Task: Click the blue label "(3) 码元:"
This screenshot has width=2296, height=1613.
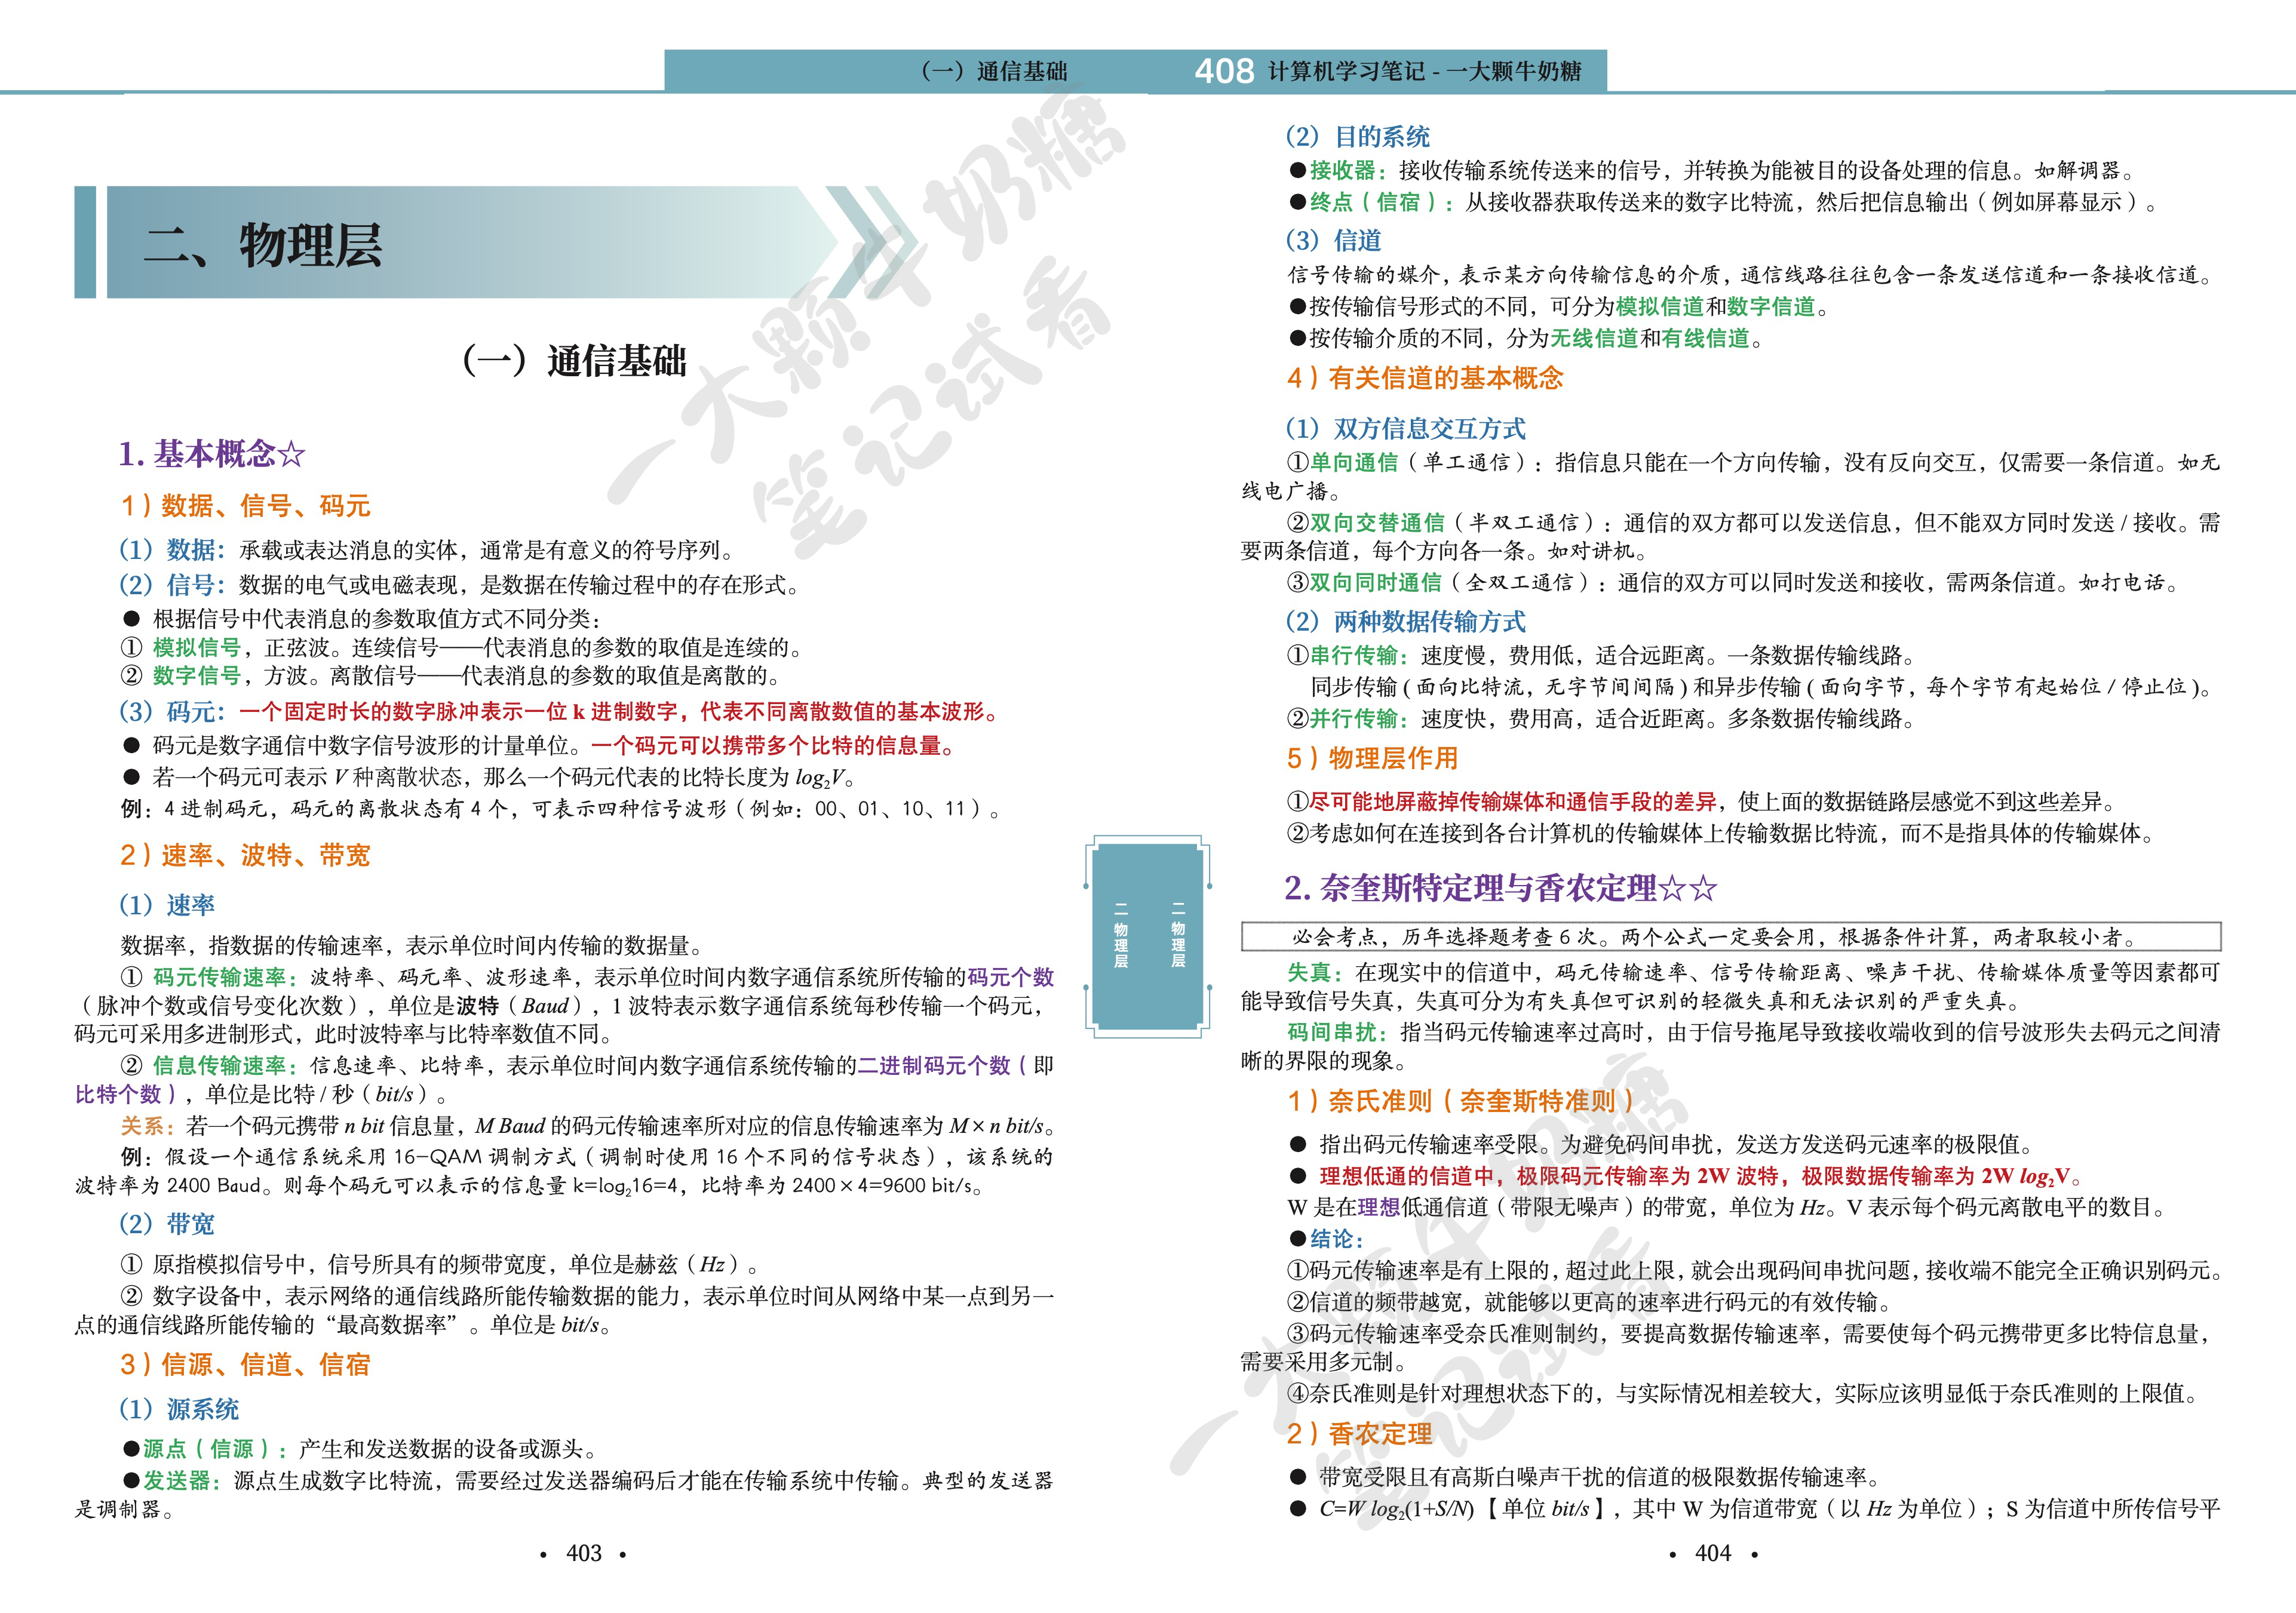Action: click(x=173, y=712)
